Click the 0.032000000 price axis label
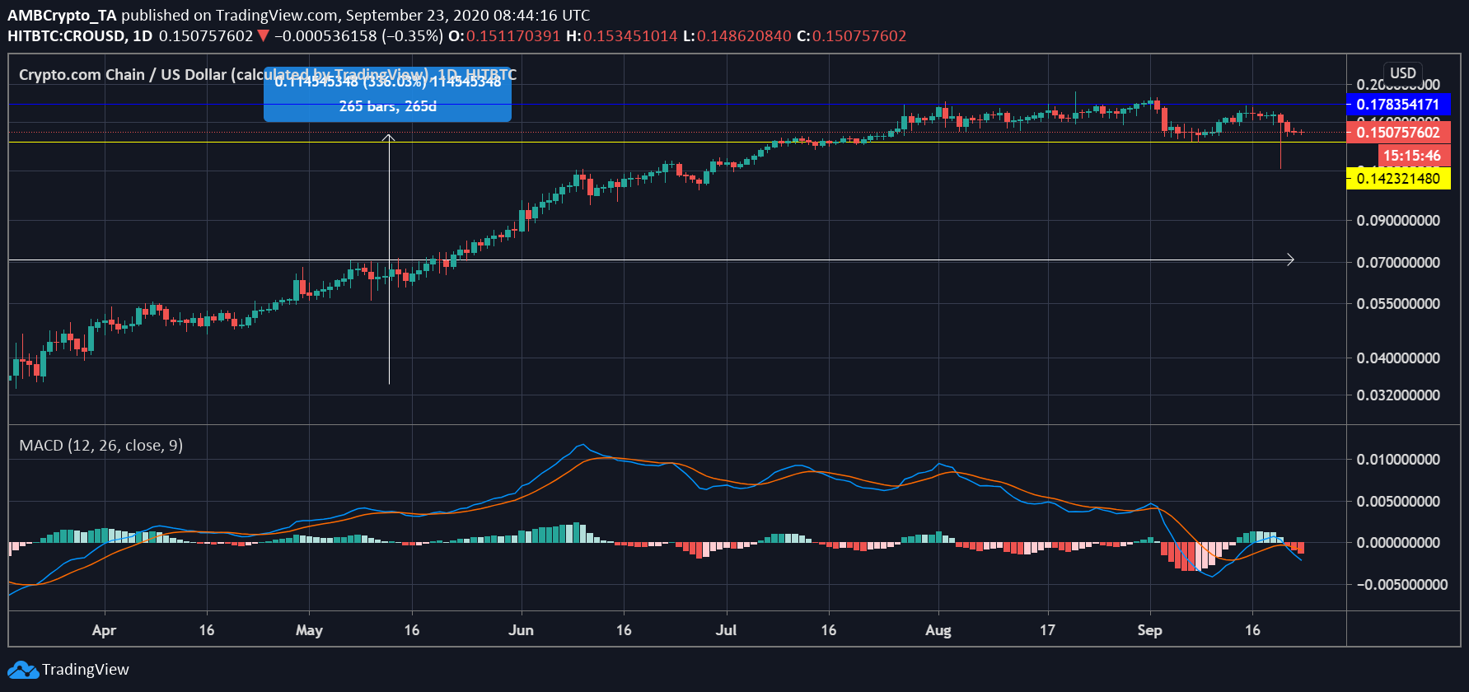This screenshot has height=692, width=1469. tap(1398, 395)
